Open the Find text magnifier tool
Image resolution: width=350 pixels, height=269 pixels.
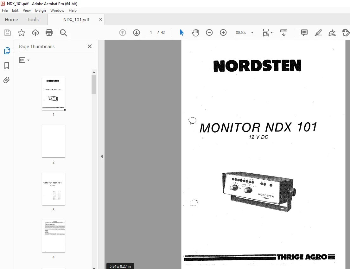(x=63, y=33)
